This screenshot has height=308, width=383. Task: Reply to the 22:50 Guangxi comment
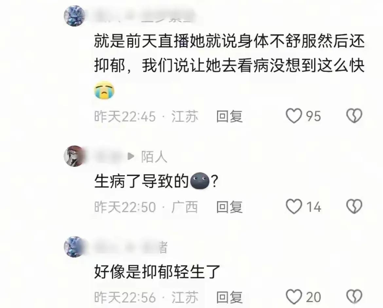[229, 207]
